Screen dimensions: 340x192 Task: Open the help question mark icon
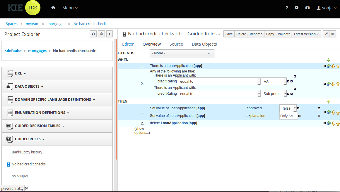[287, 8]
